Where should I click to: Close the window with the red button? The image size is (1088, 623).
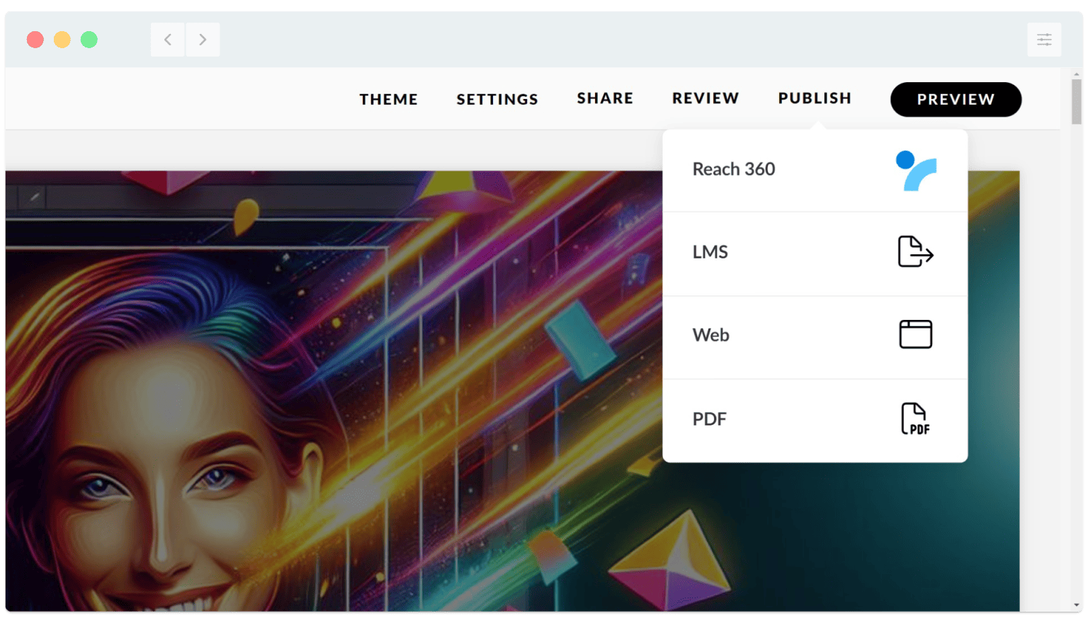35,40
